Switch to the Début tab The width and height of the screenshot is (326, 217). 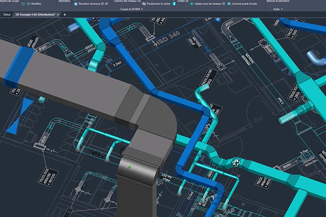(x=7, y=14)
